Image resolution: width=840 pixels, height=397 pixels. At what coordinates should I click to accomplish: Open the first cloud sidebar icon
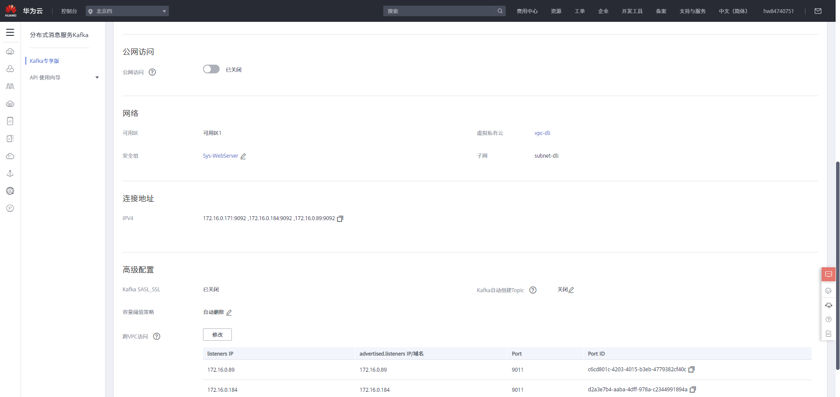(10, 52)
